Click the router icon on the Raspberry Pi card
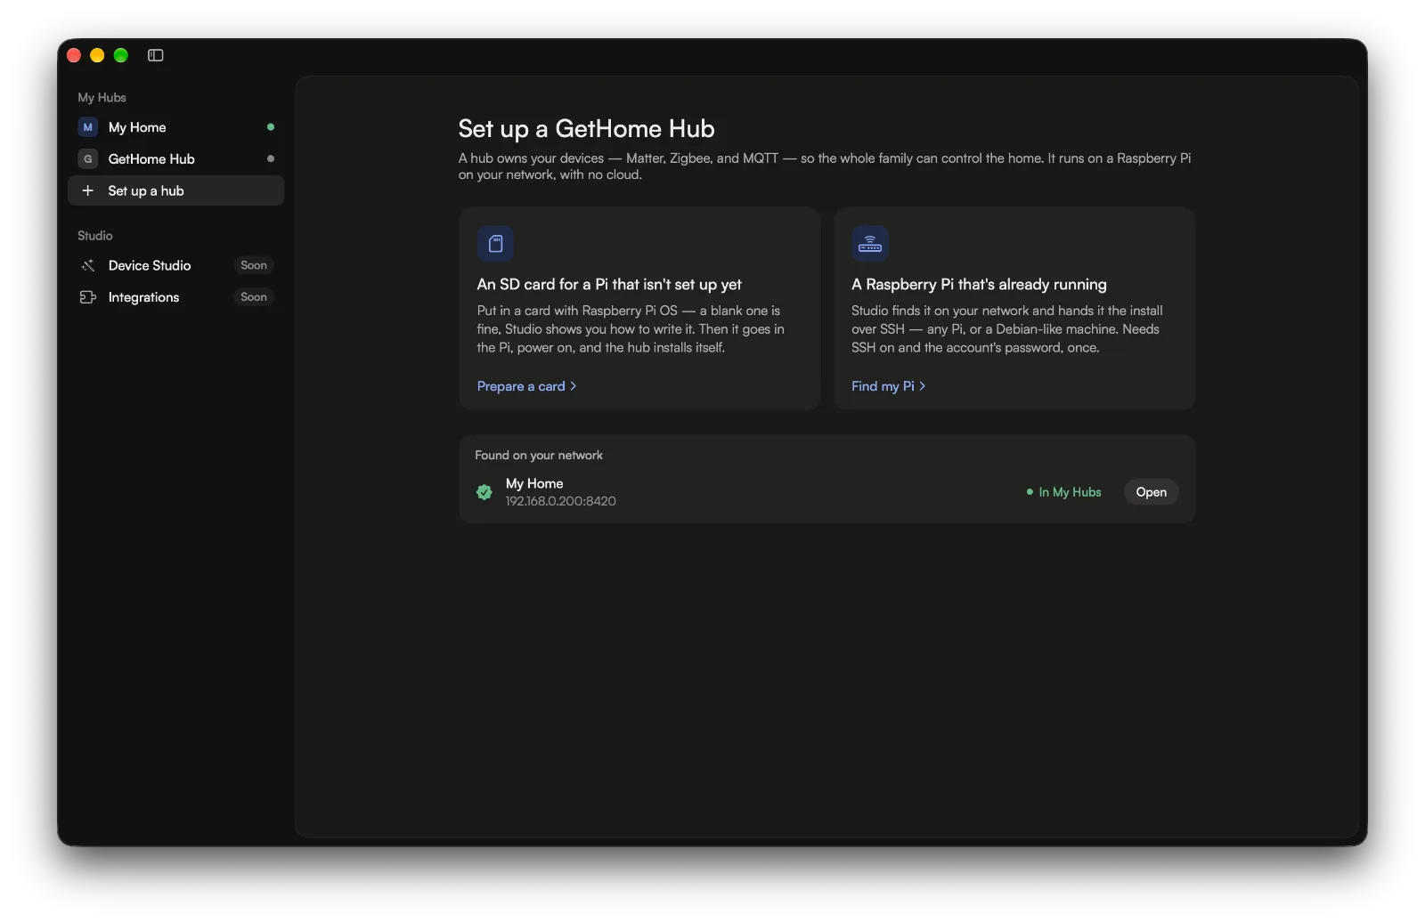Image resolution: width=1425 pixels, height=922 pixels. click(870, 243)
